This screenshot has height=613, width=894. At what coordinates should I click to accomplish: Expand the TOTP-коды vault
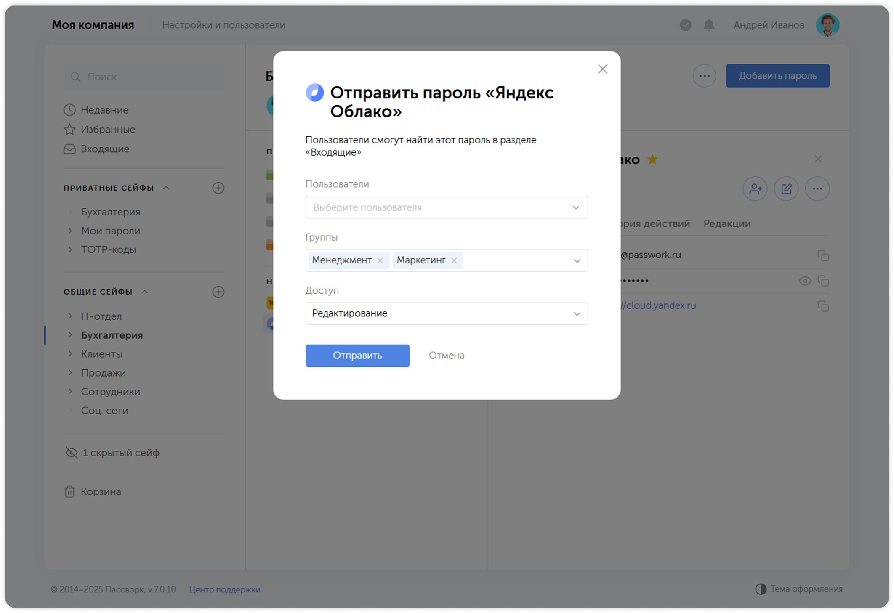point(70,249)
